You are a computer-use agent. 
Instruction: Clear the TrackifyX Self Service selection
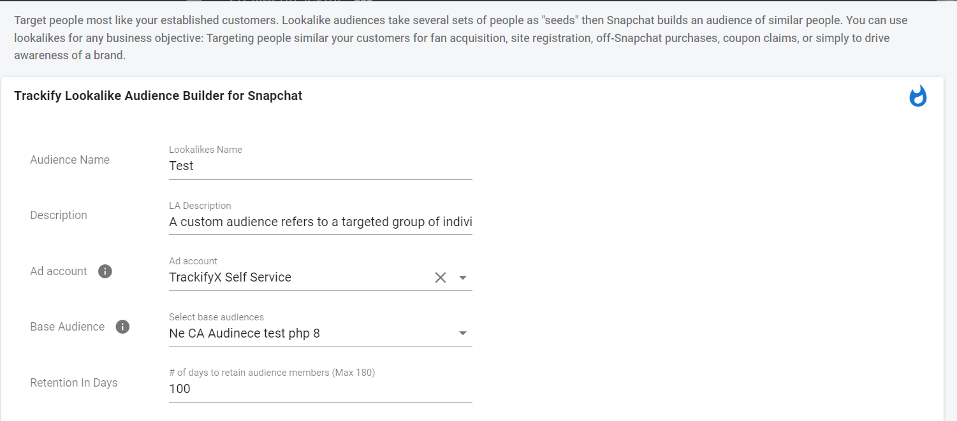pyautogui.click(x=441, y=278)
